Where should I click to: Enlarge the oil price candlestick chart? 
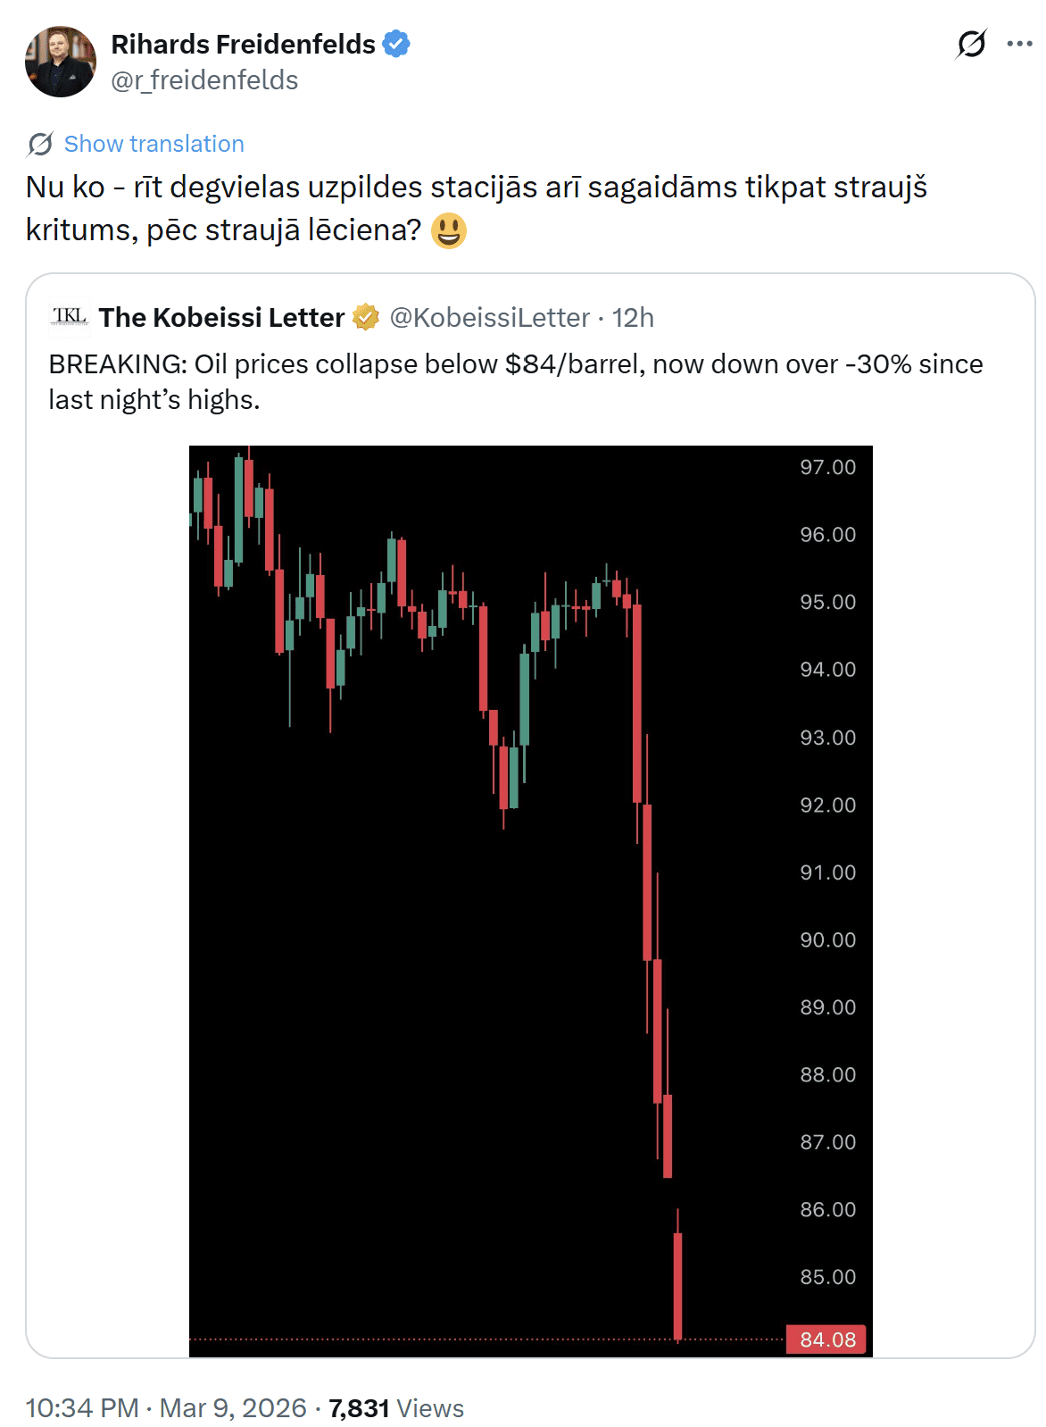(530, 900)
